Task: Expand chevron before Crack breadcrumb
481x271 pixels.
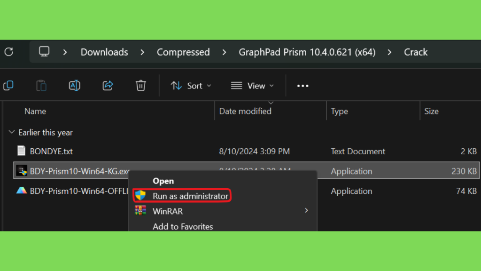Action: point(389,52)
